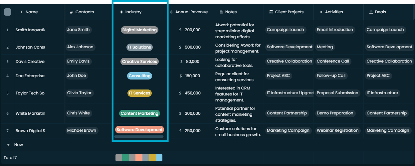Select the Brown Digital name cell
The width and height of the screenshot is (415, 166).
(x=39, y=131)
